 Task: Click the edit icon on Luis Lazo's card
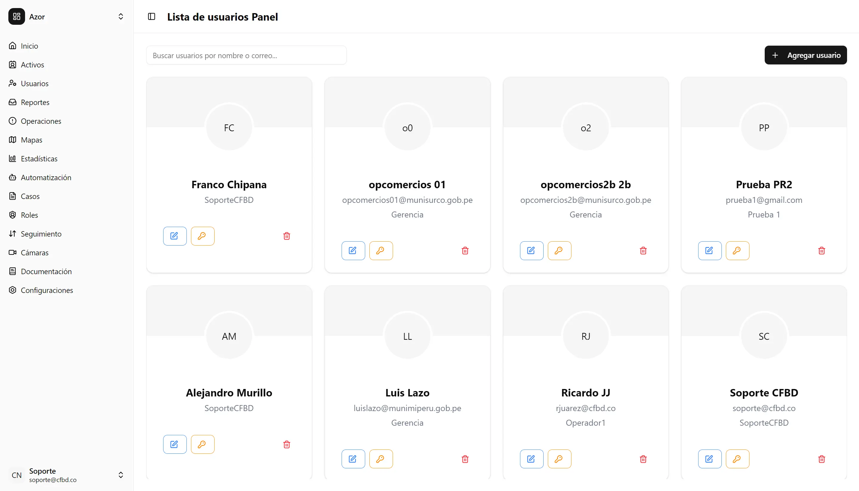[x=353, y=459]
